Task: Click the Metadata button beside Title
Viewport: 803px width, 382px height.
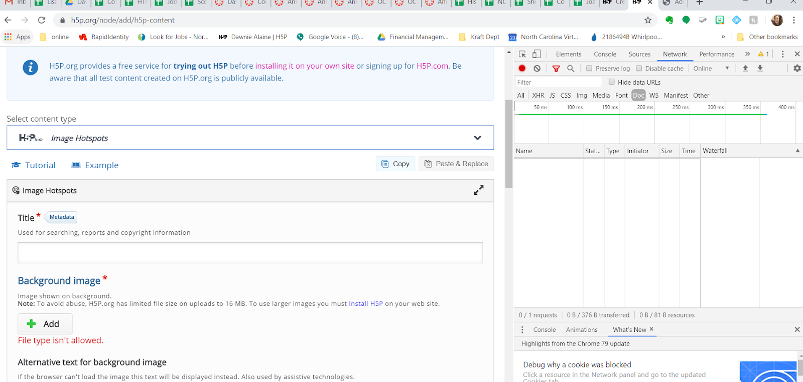Action: click(x=62, y=217)
